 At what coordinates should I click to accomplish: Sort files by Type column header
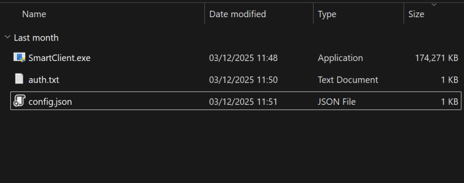tap(327, 14)
